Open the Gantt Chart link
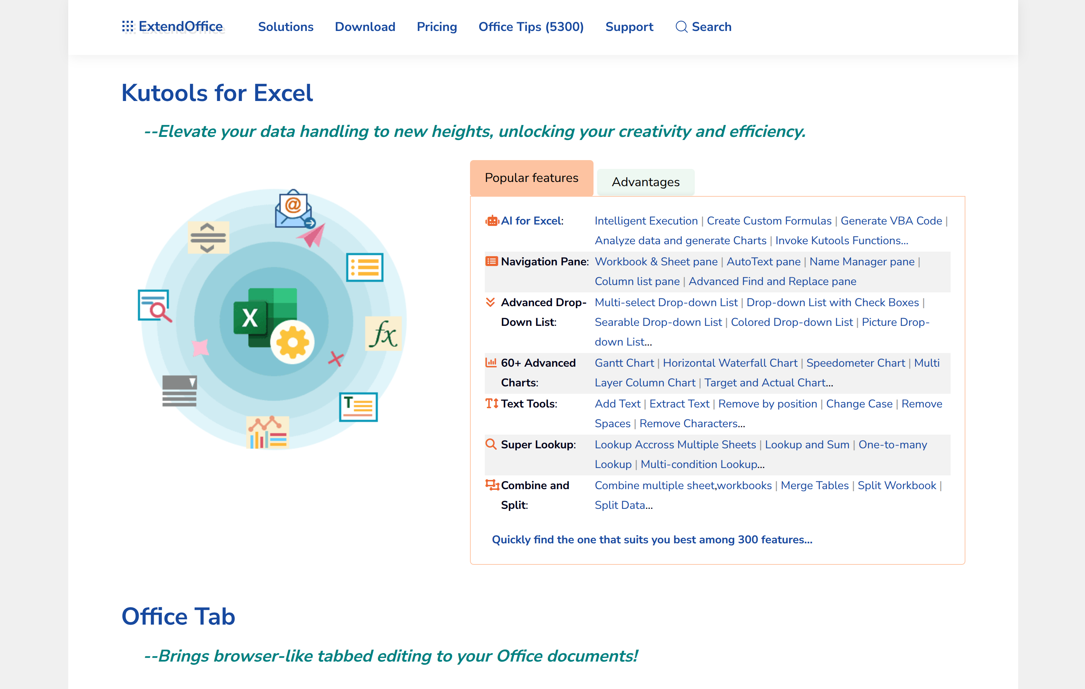This screenshot has height=689, width=1085. tap(624, 363)
